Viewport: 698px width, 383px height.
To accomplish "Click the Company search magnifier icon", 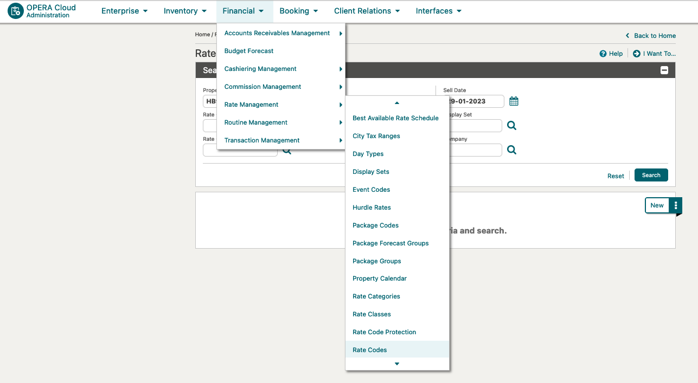I will point(511,150).
